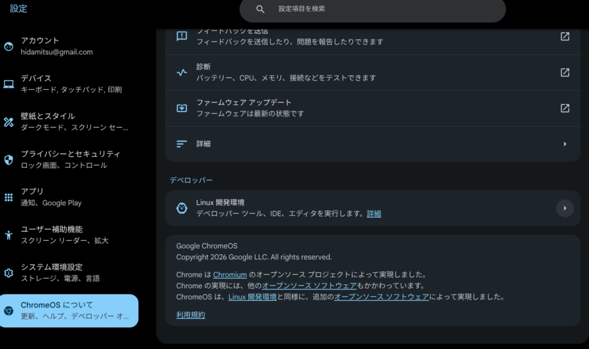This screenshot has width=589, height=349.
Task: Click the Chromium hyperlink
Action: coord(230,275)
